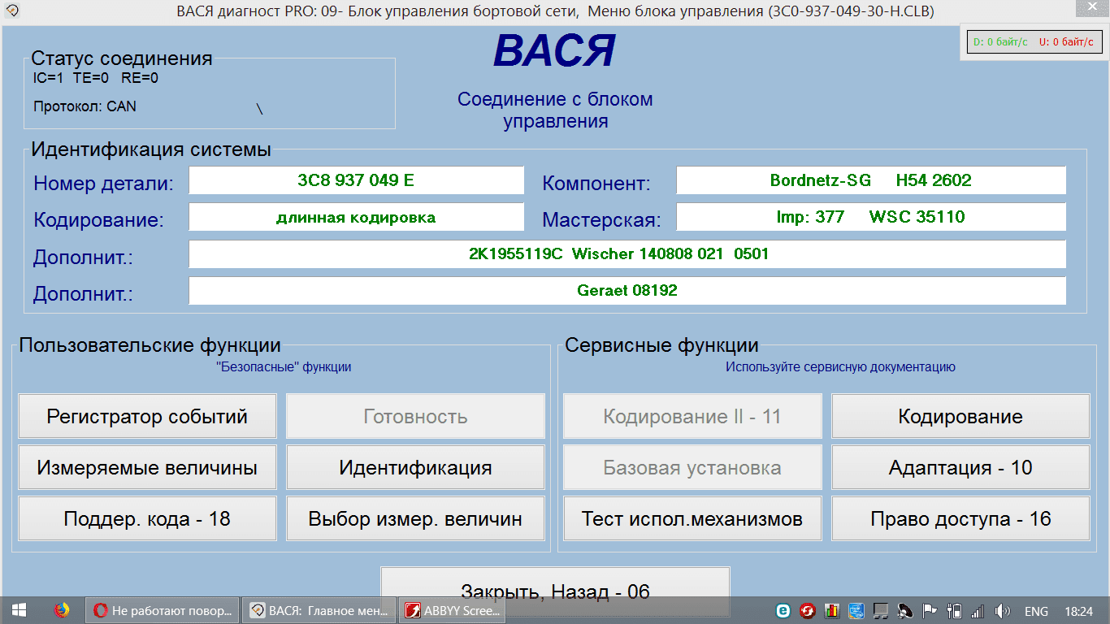The image size is (1110, 624).
Task: Launch Firefox from the taskbar
Action: point(62,610)
